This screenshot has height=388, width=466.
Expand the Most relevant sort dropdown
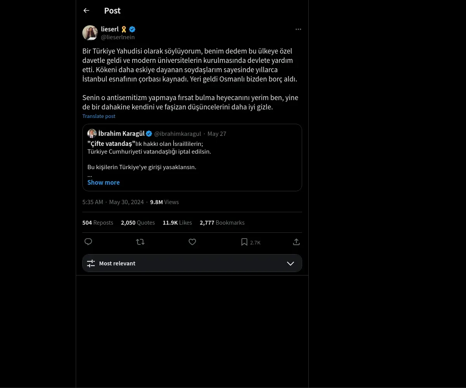(x=192, y=263)
